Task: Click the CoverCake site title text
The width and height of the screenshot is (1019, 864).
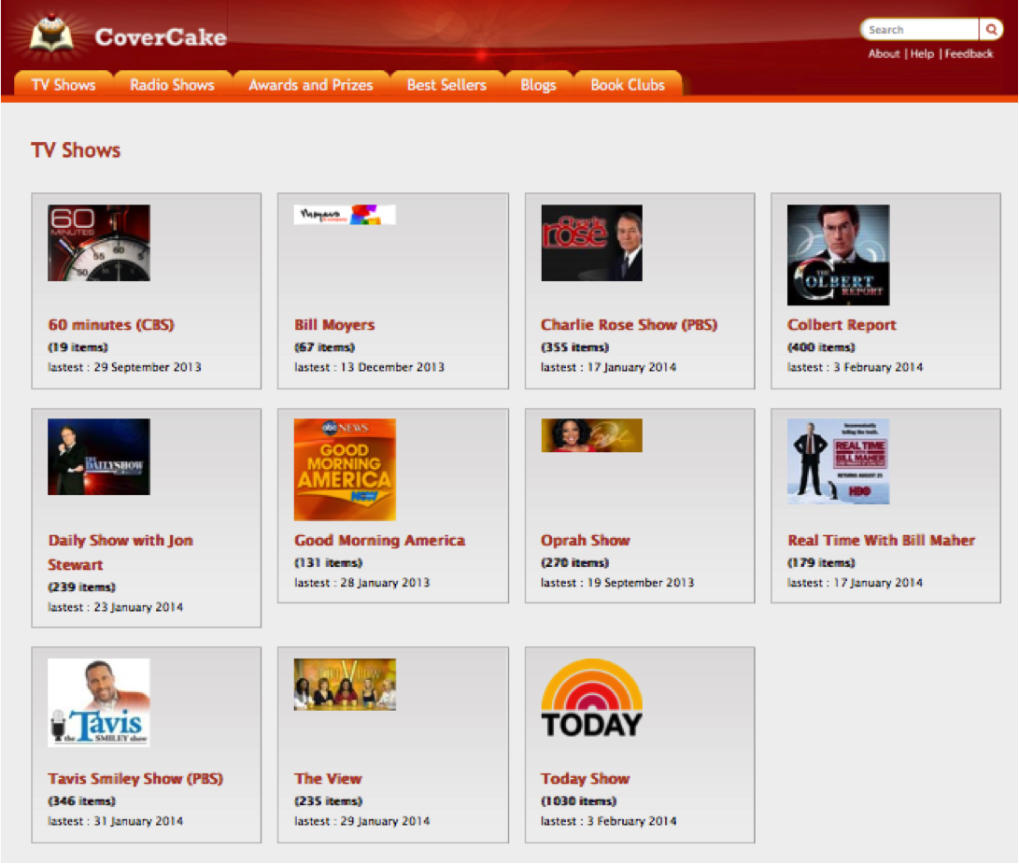Action: (161, 37)
